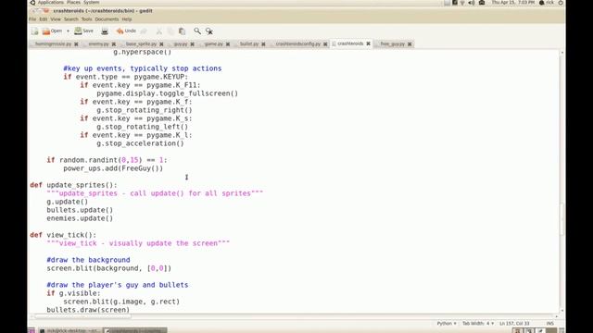593x333 pixels.
Task: Switch to the terminal window in taskbar
Action: pos(70,331)
